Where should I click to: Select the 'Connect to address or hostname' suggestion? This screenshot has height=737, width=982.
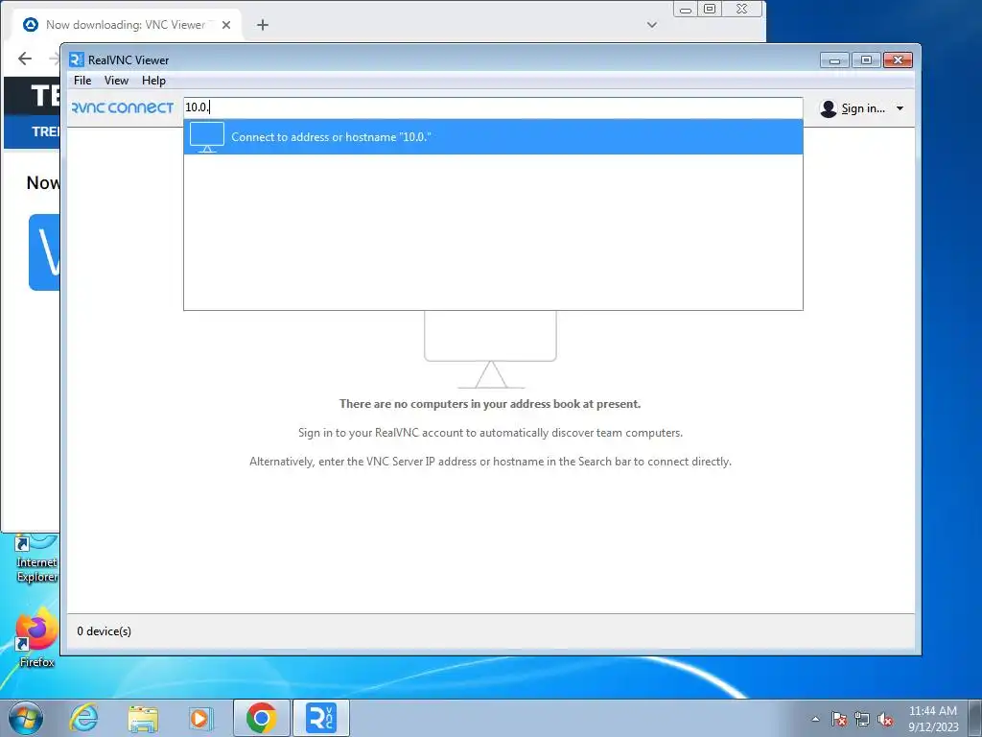click(493, 136)
